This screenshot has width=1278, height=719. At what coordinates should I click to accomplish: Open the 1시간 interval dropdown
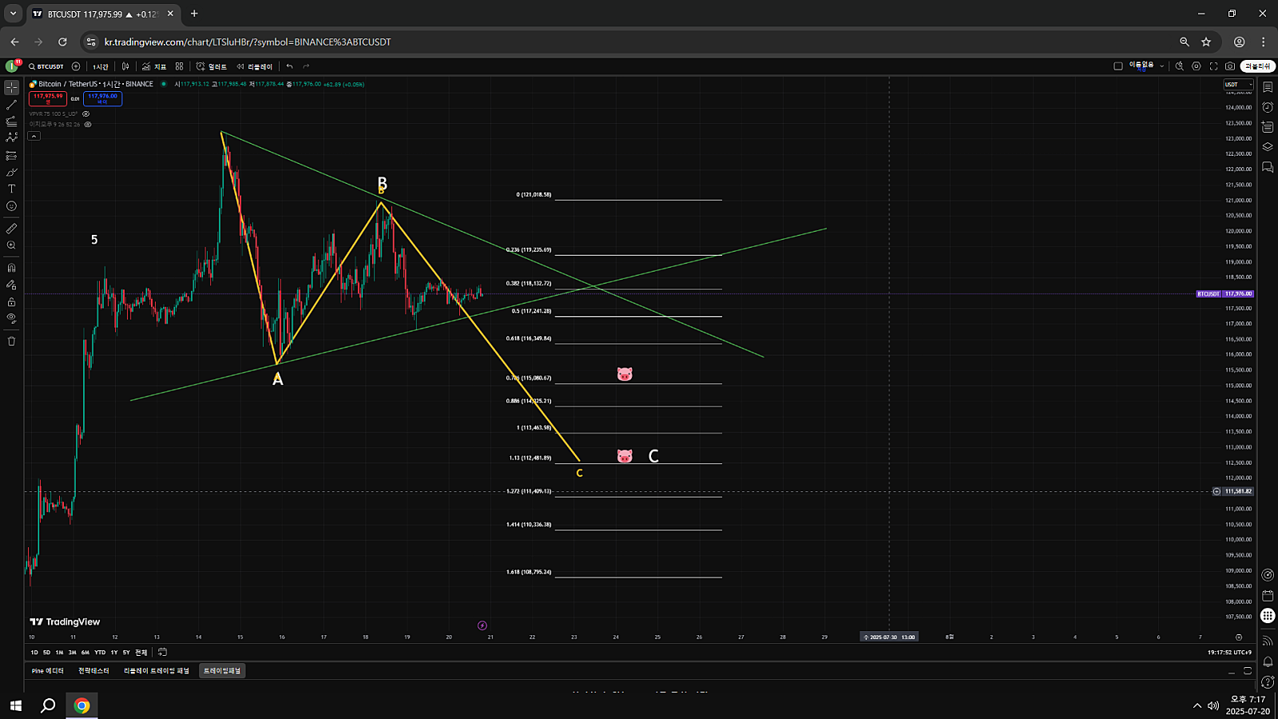point(101,66)
